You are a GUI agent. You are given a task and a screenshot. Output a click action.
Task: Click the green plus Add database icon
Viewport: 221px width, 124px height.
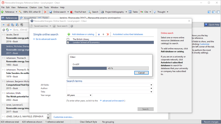pos(69,34)
